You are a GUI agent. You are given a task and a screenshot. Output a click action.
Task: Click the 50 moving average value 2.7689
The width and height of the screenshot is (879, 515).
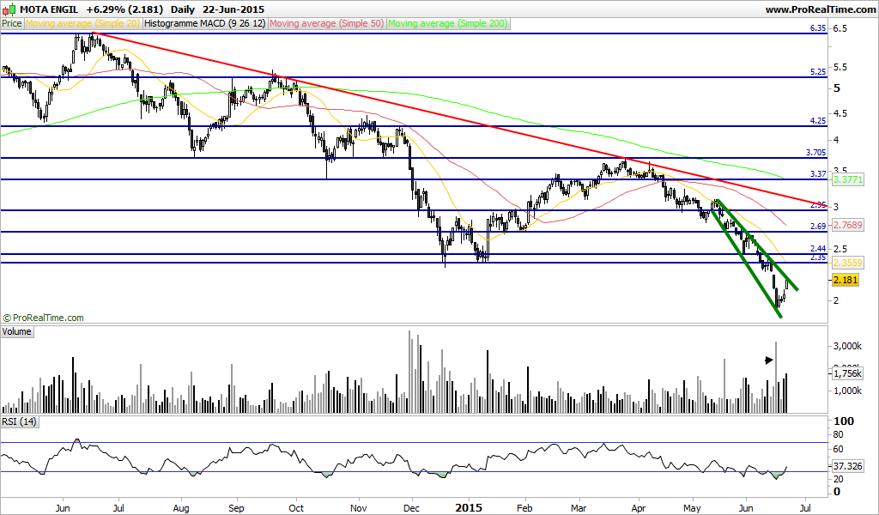click(x=847, y=225)
